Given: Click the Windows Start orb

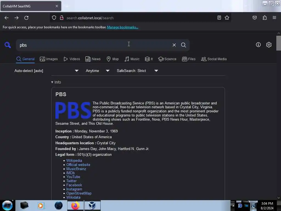Looking at the screenshot, I should coord(7,206).
